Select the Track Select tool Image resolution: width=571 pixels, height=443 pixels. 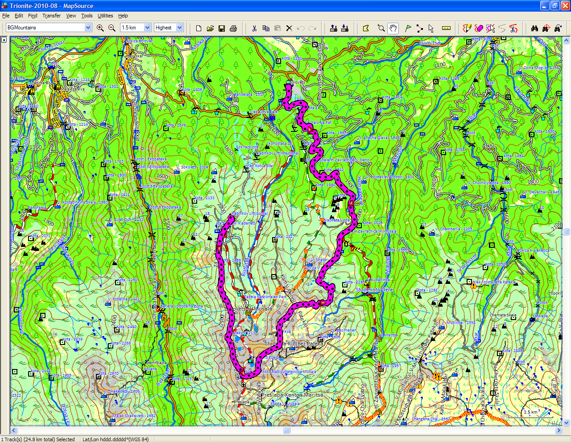point(490,28)
